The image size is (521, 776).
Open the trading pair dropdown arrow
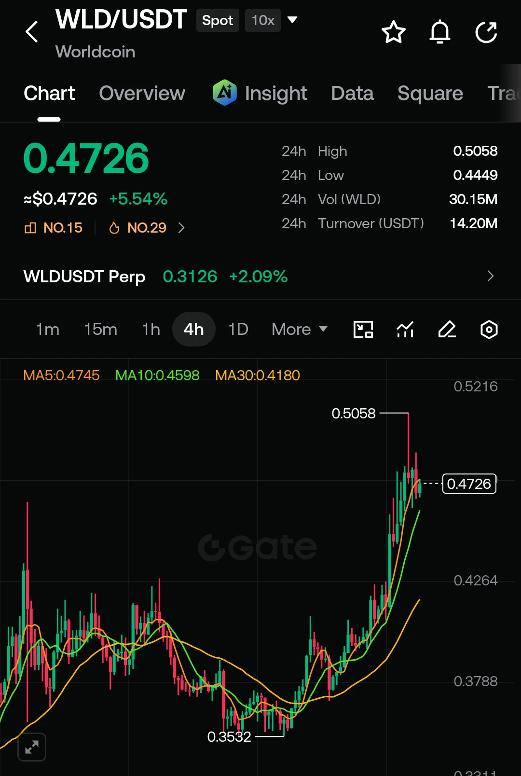292,20
